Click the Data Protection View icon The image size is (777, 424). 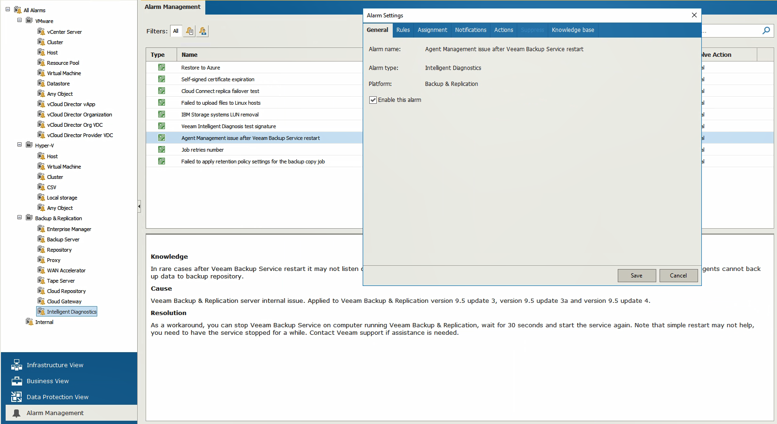pos(16,397)
